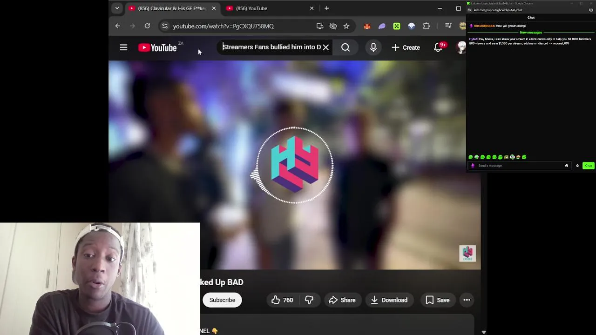The height and width of the screenshot is (335, 596).
Task: Click GhoulClips444 username in chat
Action: [484, 26]
